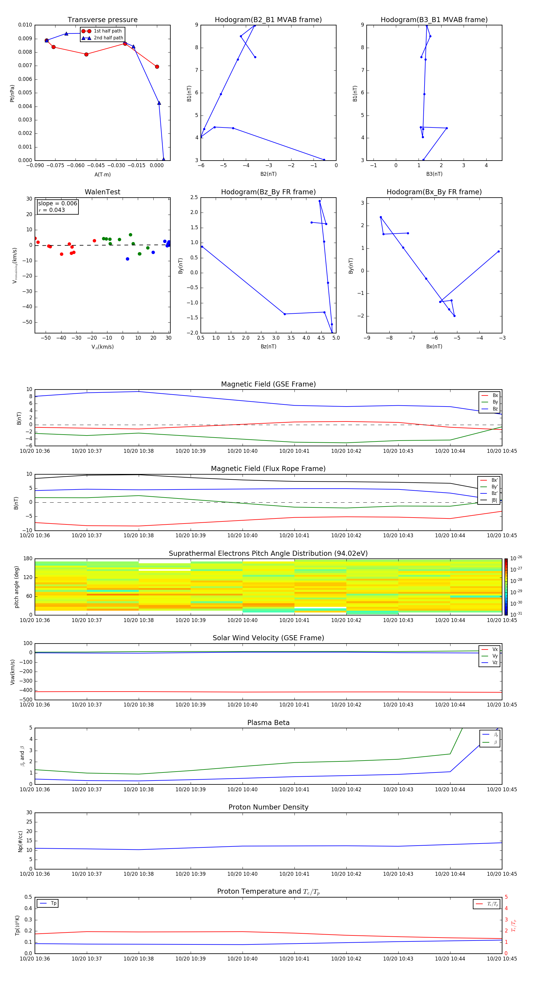Click the 'Magnetic Field (GSE Frame)' title
Viewport: 537px width, 985px height.
click(268, 384)
